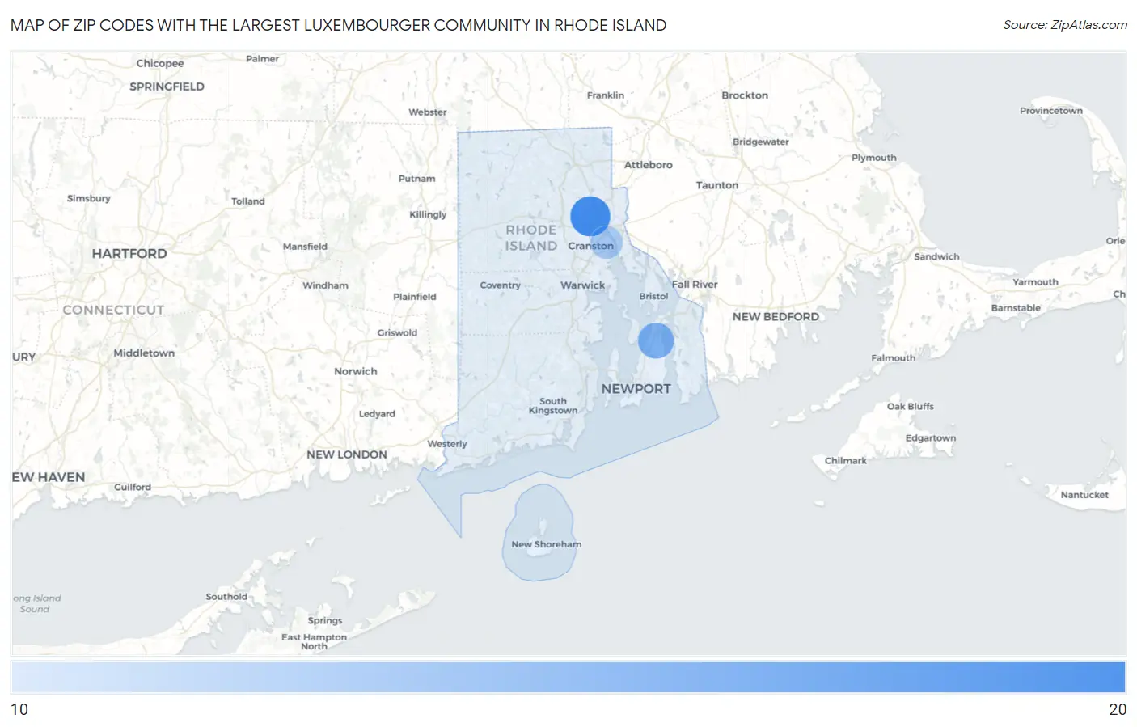Click the Griswold label
This screenshot has width=1137, height=727.
(x=398, y=333)
